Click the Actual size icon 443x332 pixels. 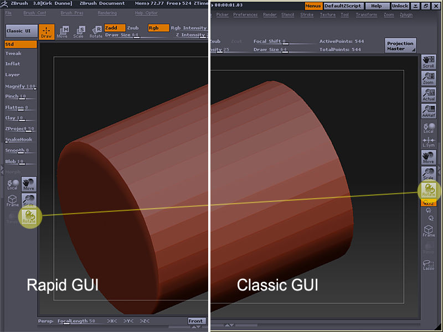pos(428,95)
